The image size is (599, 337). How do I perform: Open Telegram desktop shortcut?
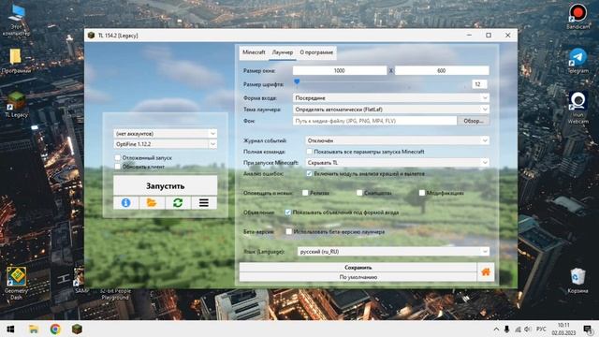click(577, 61)
